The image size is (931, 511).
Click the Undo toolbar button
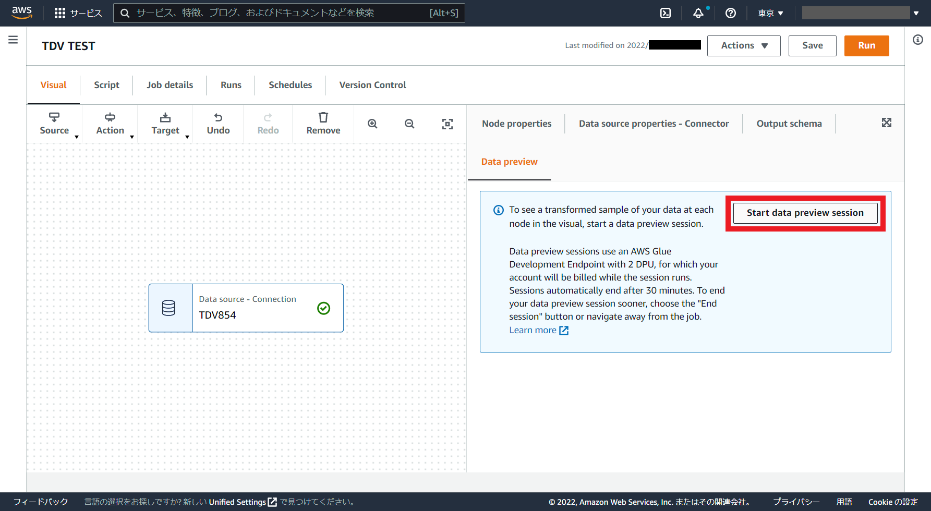click(218, 124)
